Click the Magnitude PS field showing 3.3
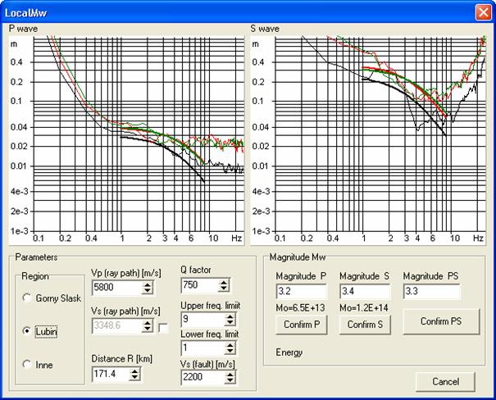This screenshot has width=496, height=400. (431, 292)
